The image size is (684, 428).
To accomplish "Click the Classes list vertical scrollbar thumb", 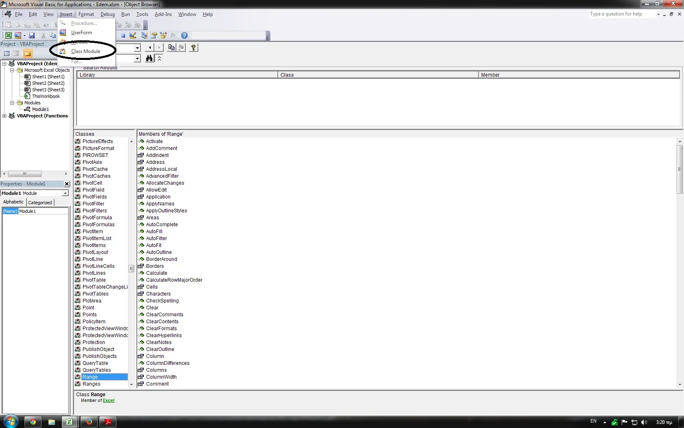I will pos(131,269).
